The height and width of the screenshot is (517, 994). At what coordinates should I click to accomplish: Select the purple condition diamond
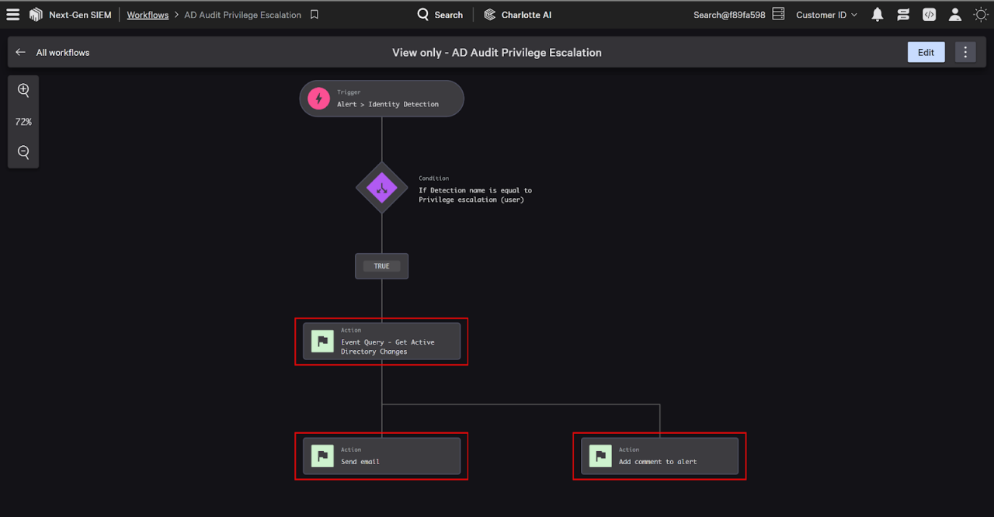coord(381,187)
